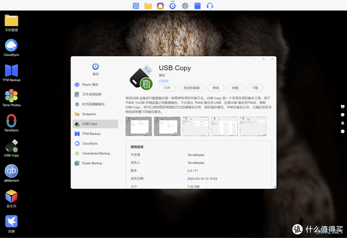Click the 下载 button
This screenshot has height=238, width=347.
255,88
